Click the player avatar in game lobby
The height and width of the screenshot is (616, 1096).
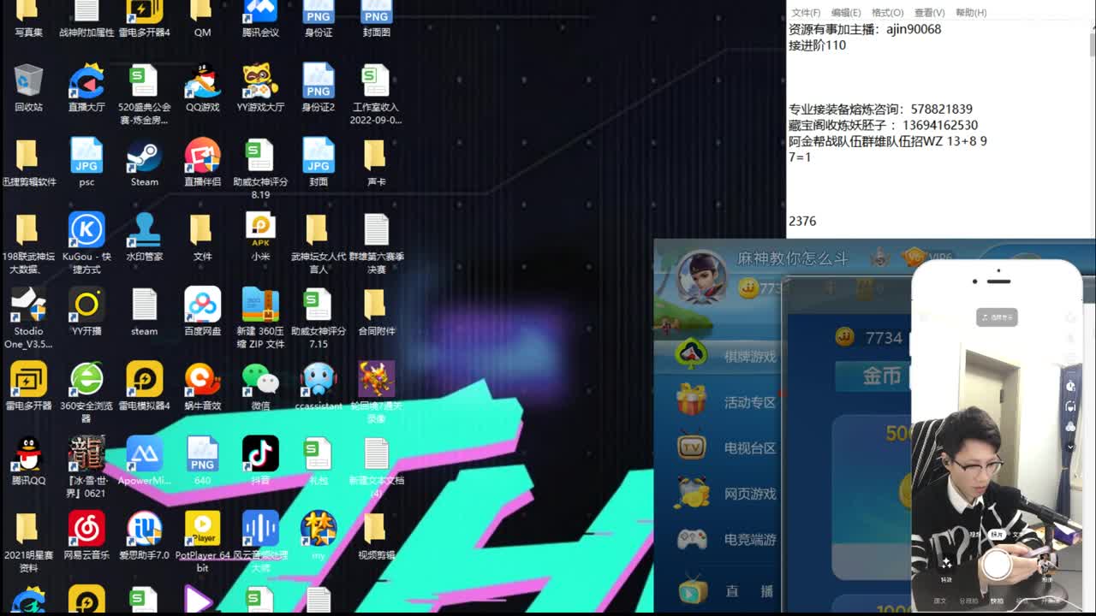tap(701, 276)
